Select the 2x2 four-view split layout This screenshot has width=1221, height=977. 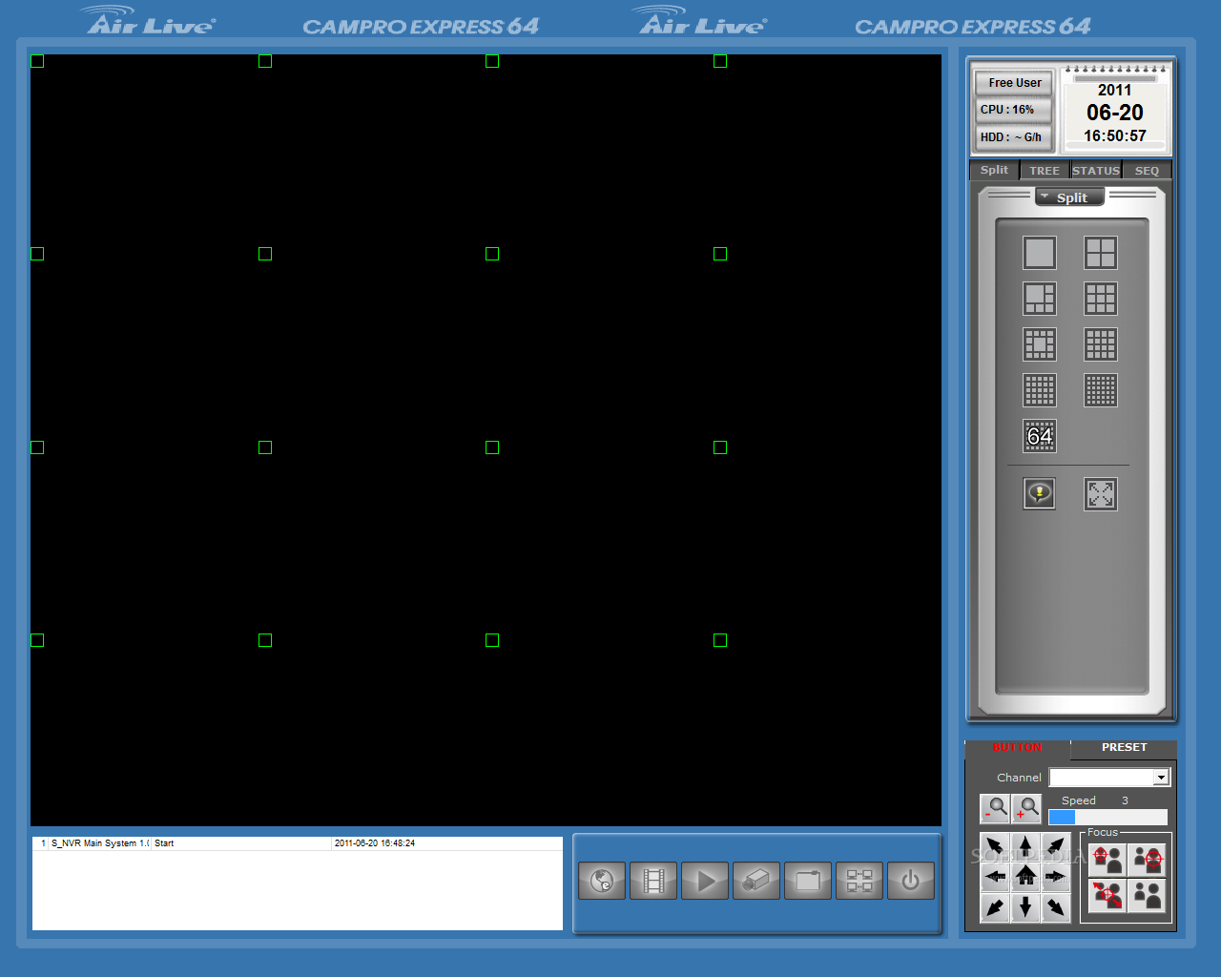click(1101, 253)
